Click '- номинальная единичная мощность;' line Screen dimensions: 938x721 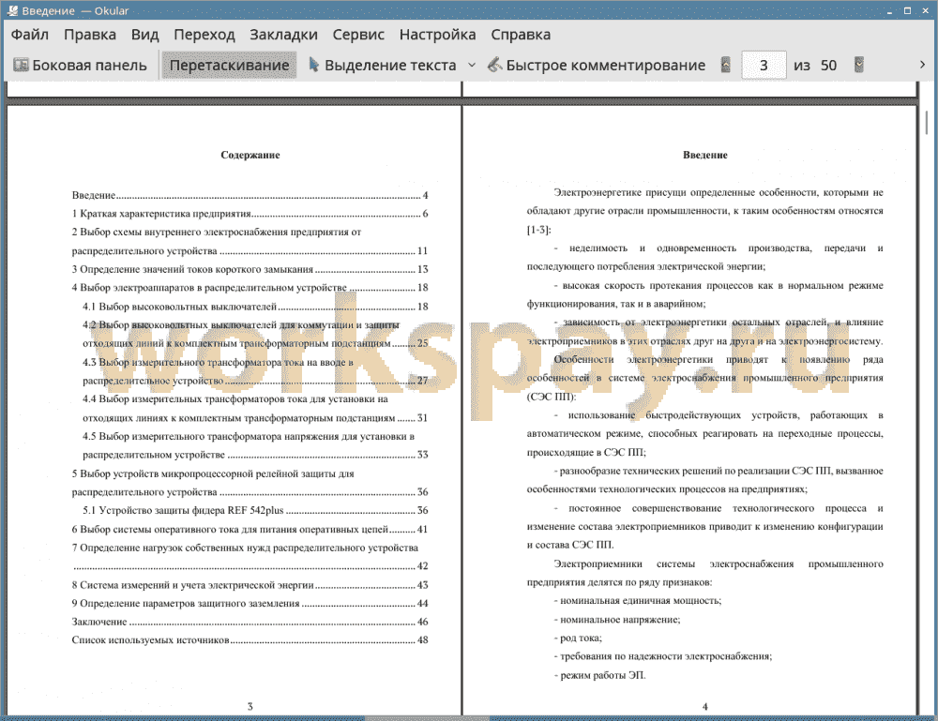pyautogui.click(x=638, y=601)
